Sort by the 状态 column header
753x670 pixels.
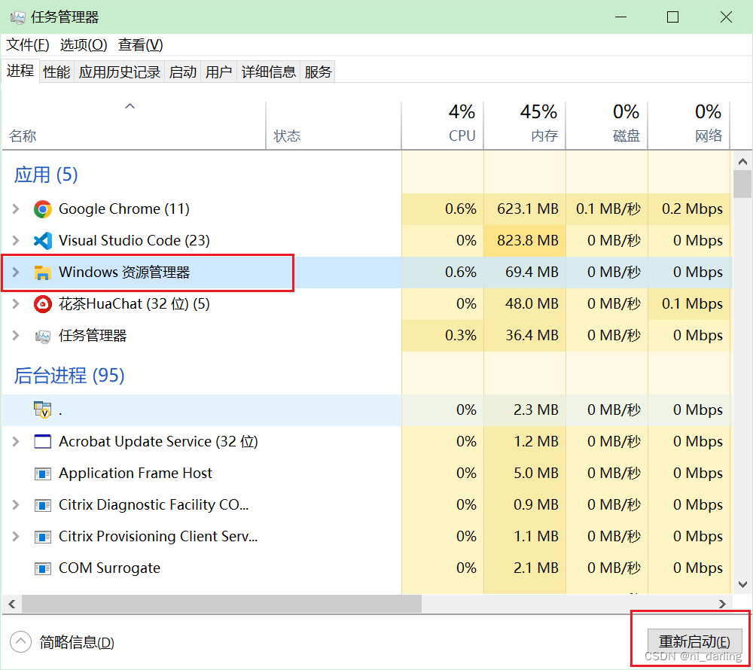tap(334, 126)
